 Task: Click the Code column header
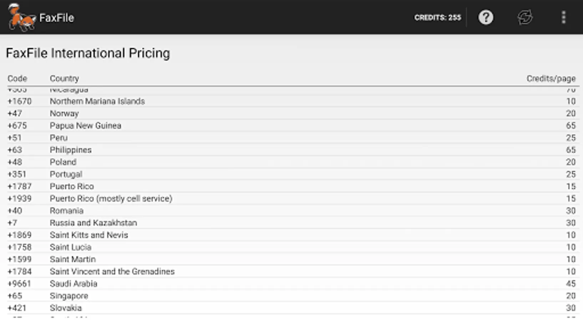[17, 78]
